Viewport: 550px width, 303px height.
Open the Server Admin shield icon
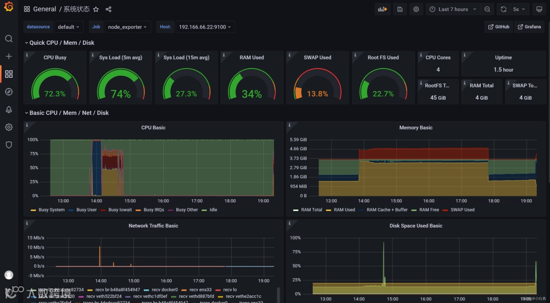point(9,145)
